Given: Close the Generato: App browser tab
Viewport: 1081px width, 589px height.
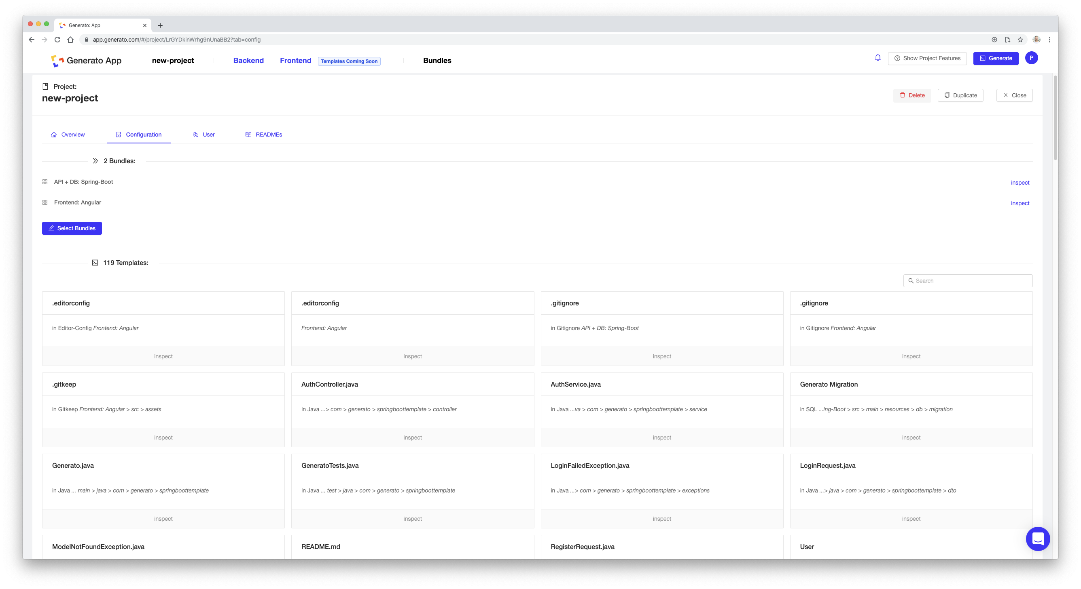Looking at the screenshot, I should click(x=145, y=25).
